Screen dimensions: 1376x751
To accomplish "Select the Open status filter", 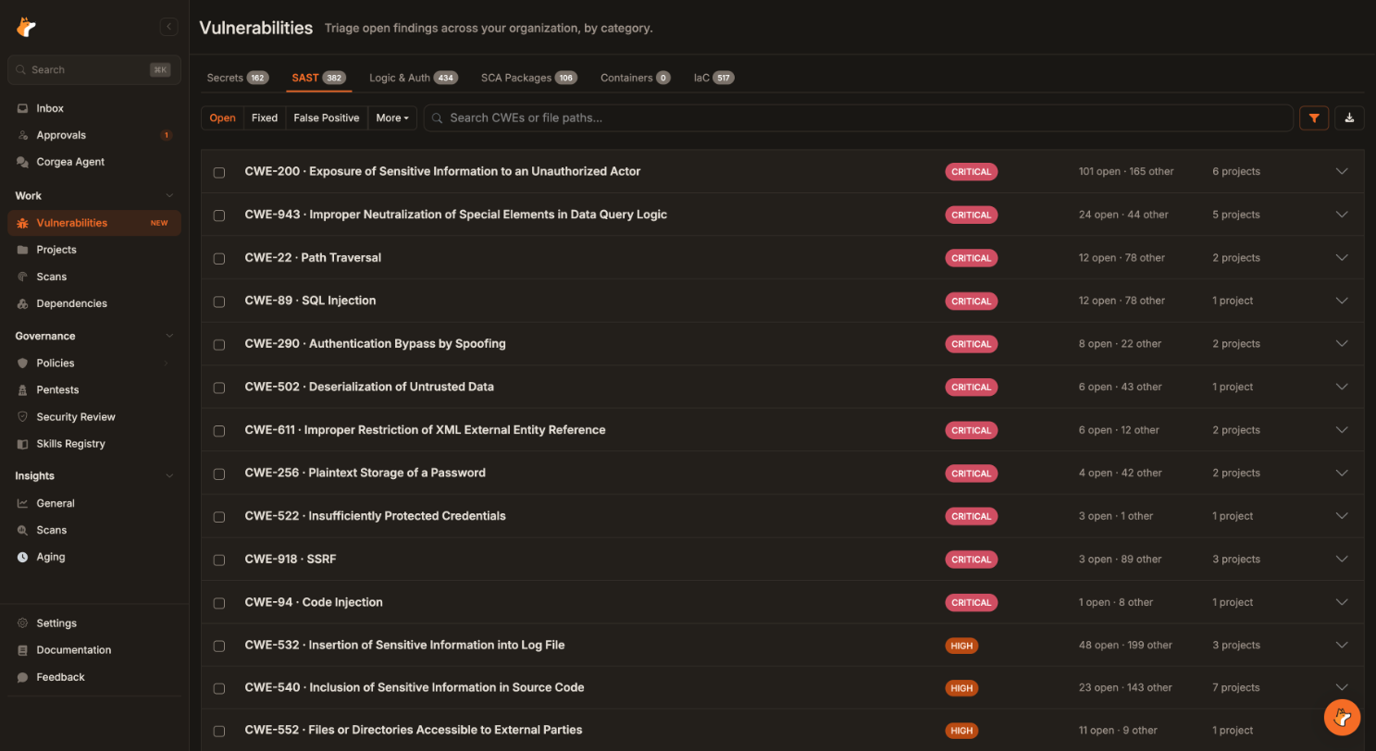I will [222, 117].
